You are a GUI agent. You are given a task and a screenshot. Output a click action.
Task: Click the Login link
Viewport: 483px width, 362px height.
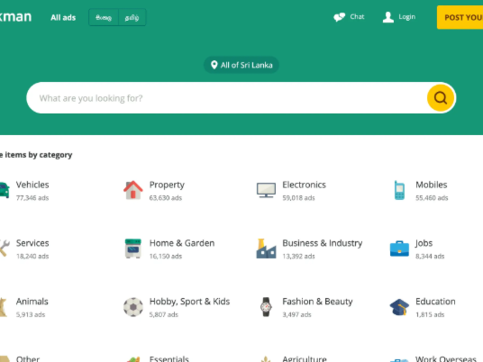(399, 17)
